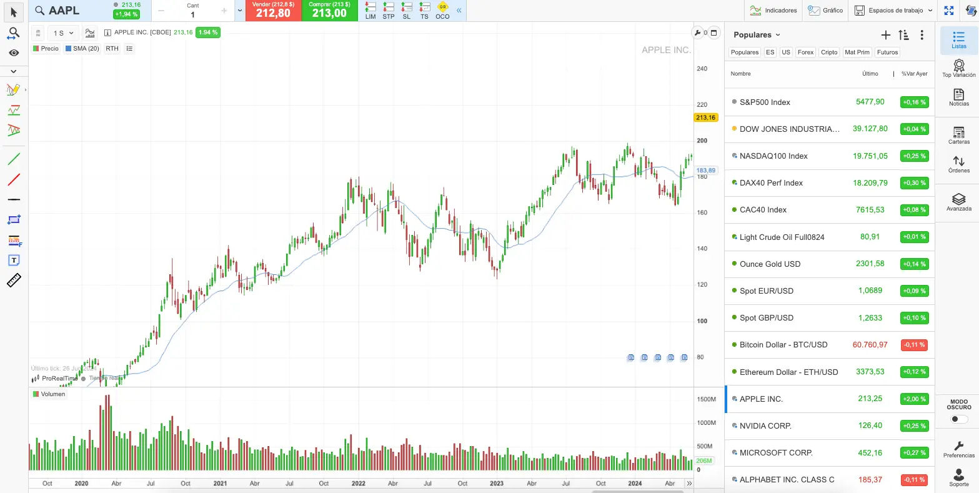979x493 pixels.
Task: Select the ruler measurement tool
Action: click(x=14, y=281)
